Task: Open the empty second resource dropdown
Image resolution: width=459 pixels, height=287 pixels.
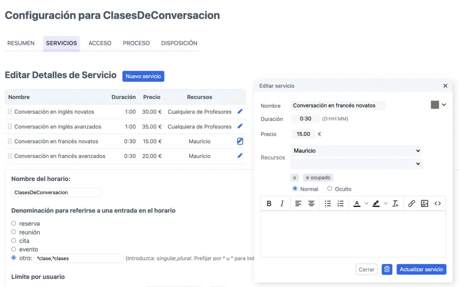Action: point(356,164)
